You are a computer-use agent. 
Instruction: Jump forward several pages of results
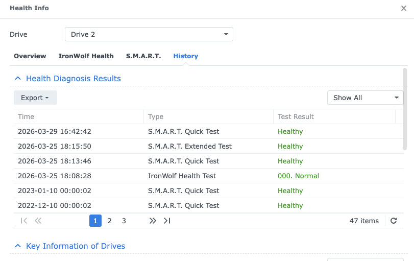click(152, 221)
